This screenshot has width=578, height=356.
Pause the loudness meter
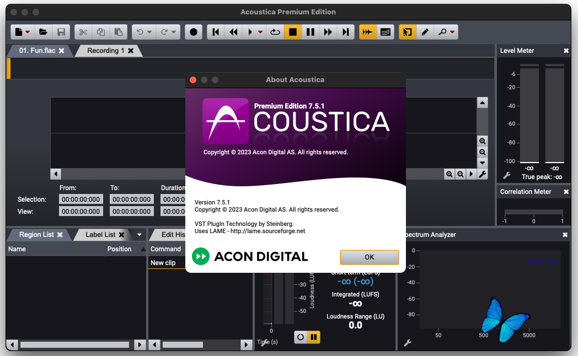point(314,337)
